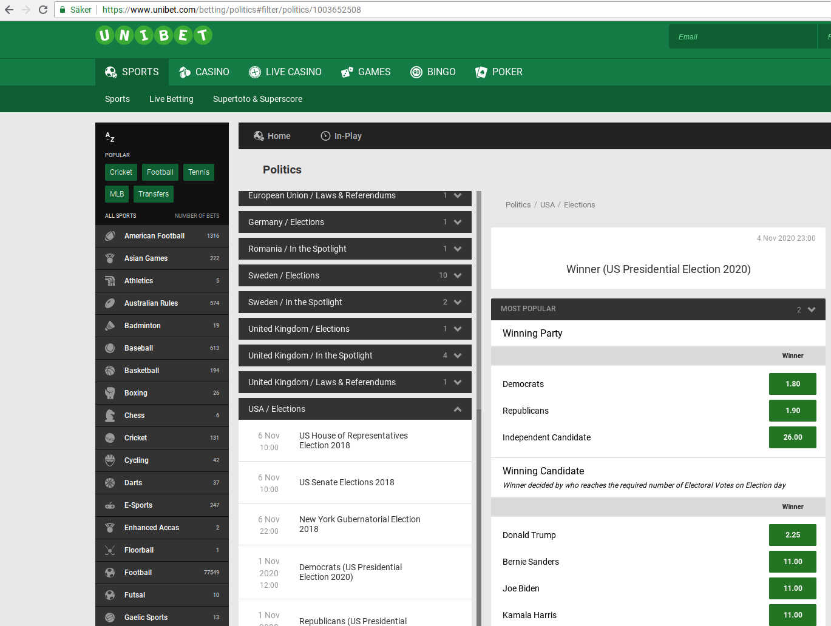Click the popular Cricket tag

coord(121,172)
